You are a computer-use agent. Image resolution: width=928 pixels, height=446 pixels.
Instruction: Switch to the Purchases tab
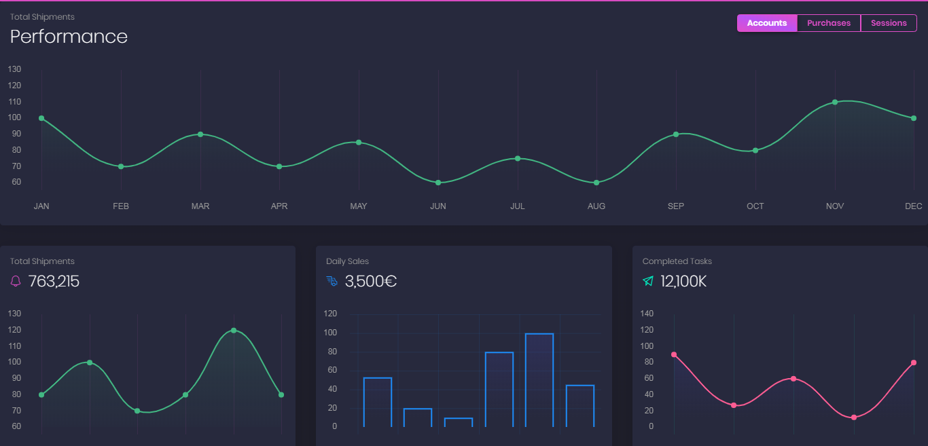[829, 23]
